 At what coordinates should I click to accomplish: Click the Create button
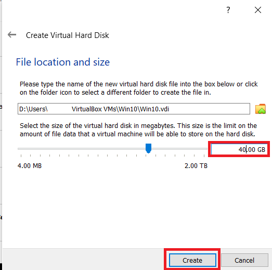point(192,260)
